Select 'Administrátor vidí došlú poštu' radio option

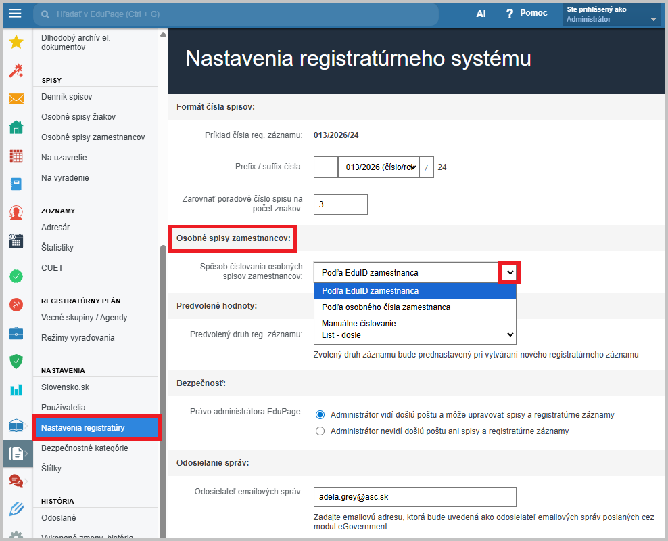point(320,414)
